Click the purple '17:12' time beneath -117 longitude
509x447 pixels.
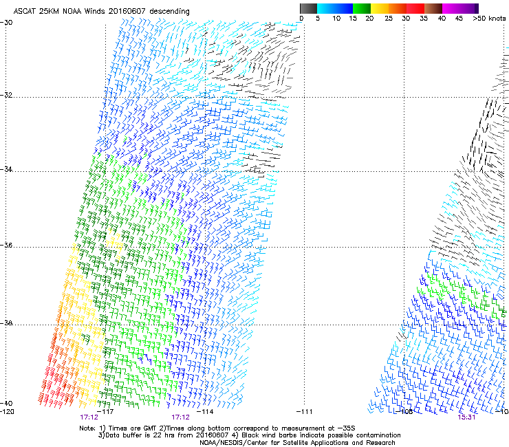click(89, 417)
